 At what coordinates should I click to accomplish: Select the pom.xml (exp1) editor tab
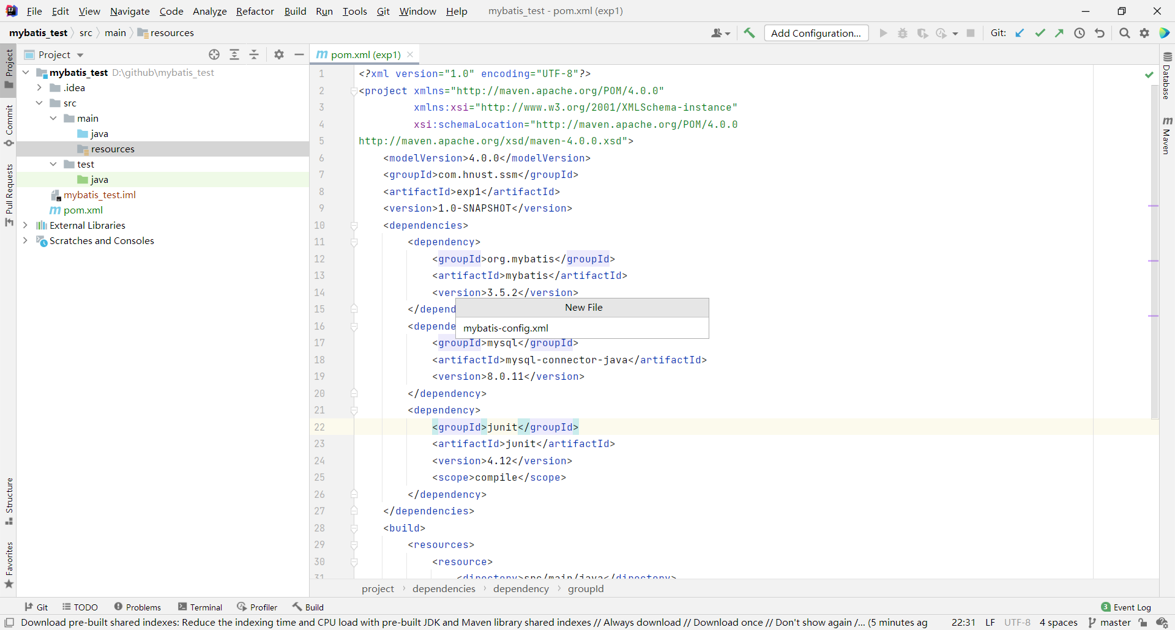(x=365, y=54)
